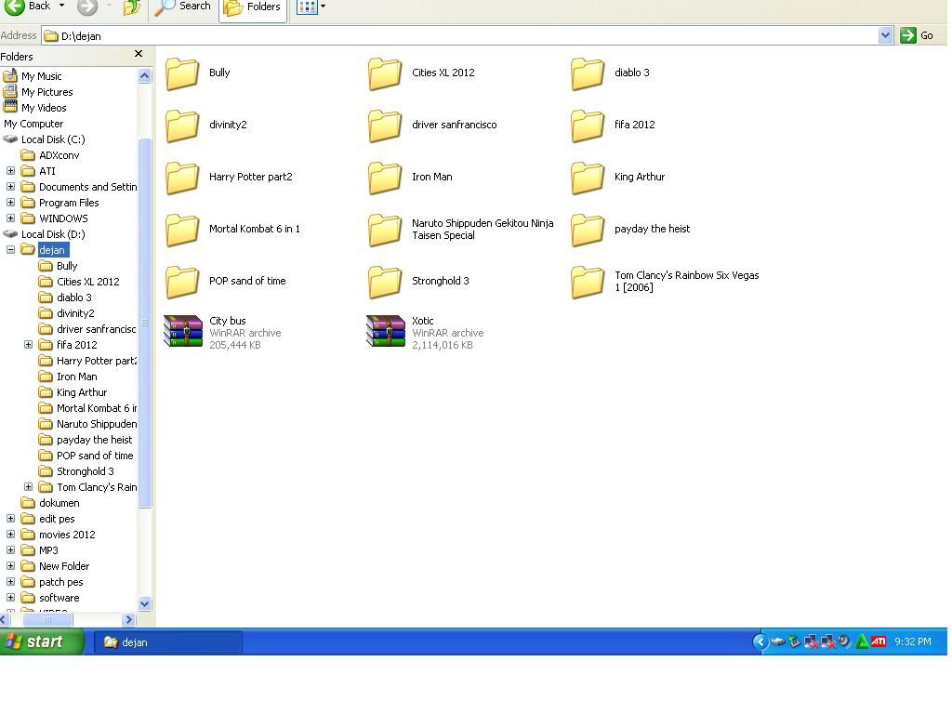Image resolution: width=952 pixels, height=714 pixels.
Task: Expand the patch pes folder node
Action: pos(11,582)
